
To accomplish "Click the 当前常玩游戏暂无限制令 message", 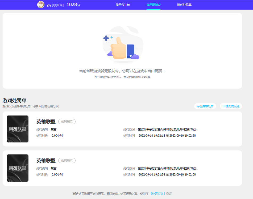I will (122, 71).
